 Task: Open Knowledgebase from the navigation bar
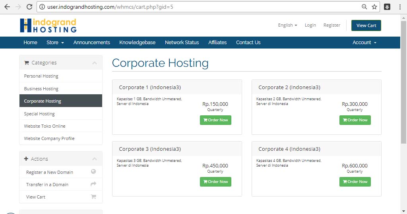[x=137, y=43]
